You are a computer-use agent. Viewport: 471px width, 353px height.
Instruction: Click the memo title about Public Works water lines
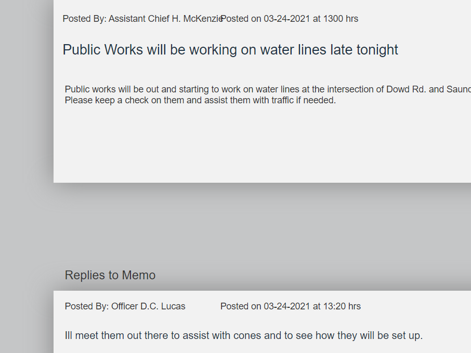pyautogui.click(x=230, y=50)
